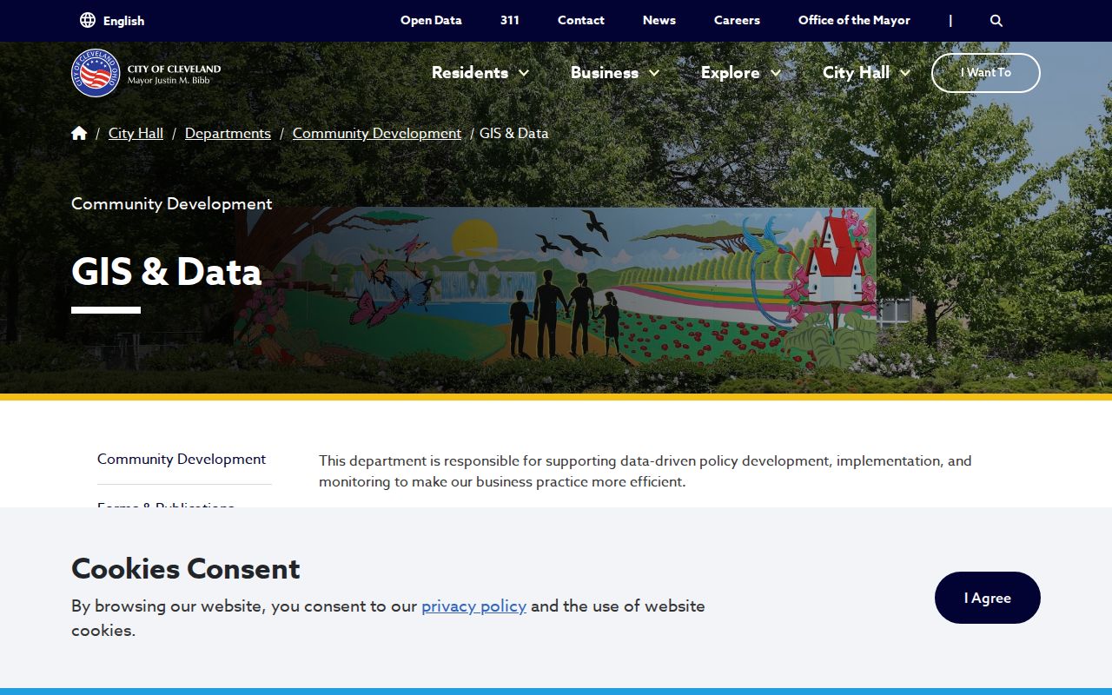Click the GIS & Data page heading
1112x695 pixels.
(x=166, y=271)
